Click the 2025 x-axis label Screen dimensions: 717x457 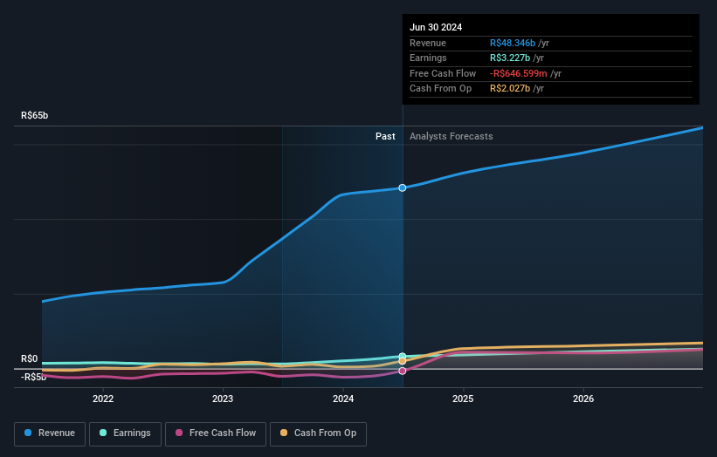tap(463, 399)
